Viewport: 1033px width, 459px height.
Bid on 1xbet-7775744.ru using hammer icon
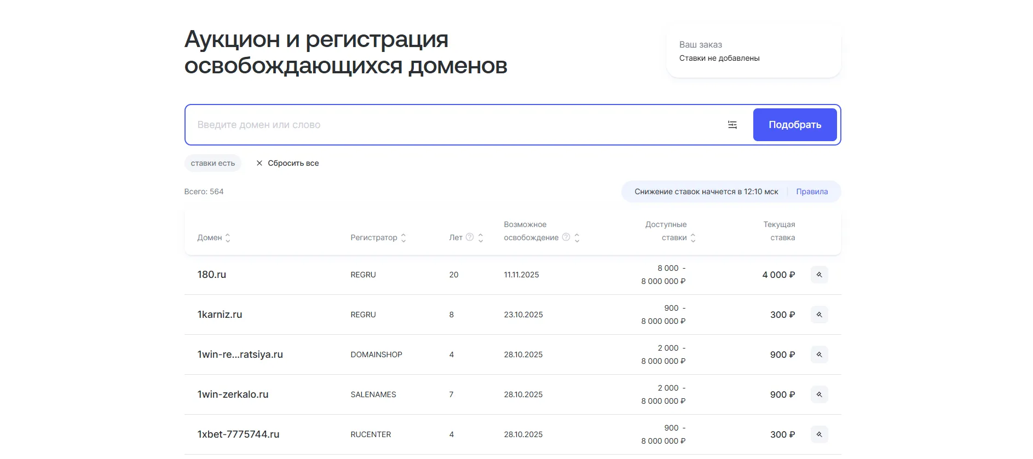(x=819, y=434)
